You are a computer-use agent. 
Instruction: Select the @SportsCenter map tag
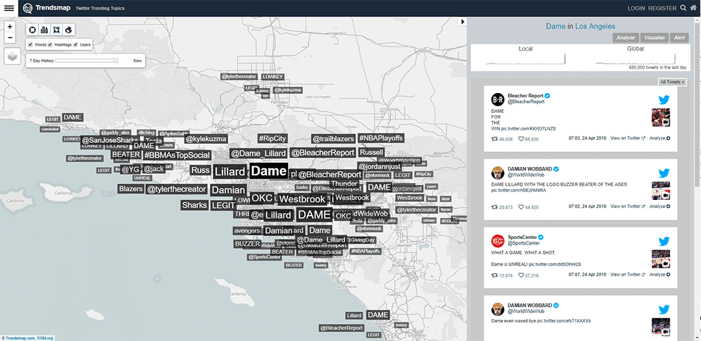point(265,257)
